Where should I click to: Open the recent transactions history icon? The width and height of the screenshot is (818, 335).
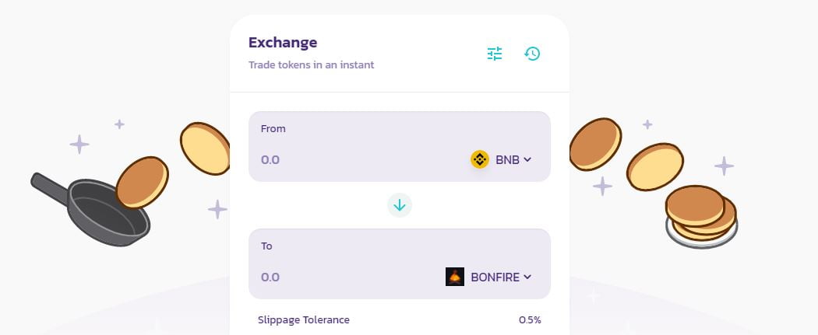click(x=532, y=54)
